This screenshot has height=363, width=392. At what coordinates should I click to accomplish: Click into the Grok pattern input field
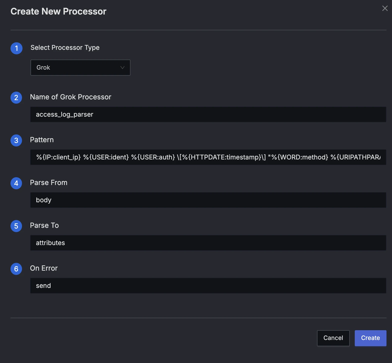(x=208, y=157)
